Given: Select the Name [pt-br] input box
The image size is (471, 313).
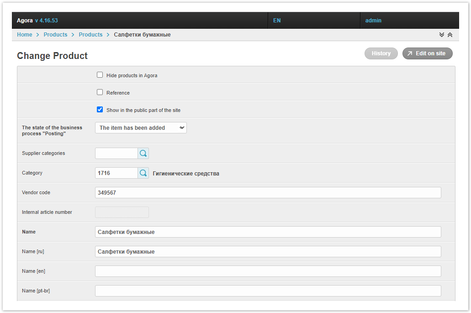Looking at the screenshot, I should 268,291.
